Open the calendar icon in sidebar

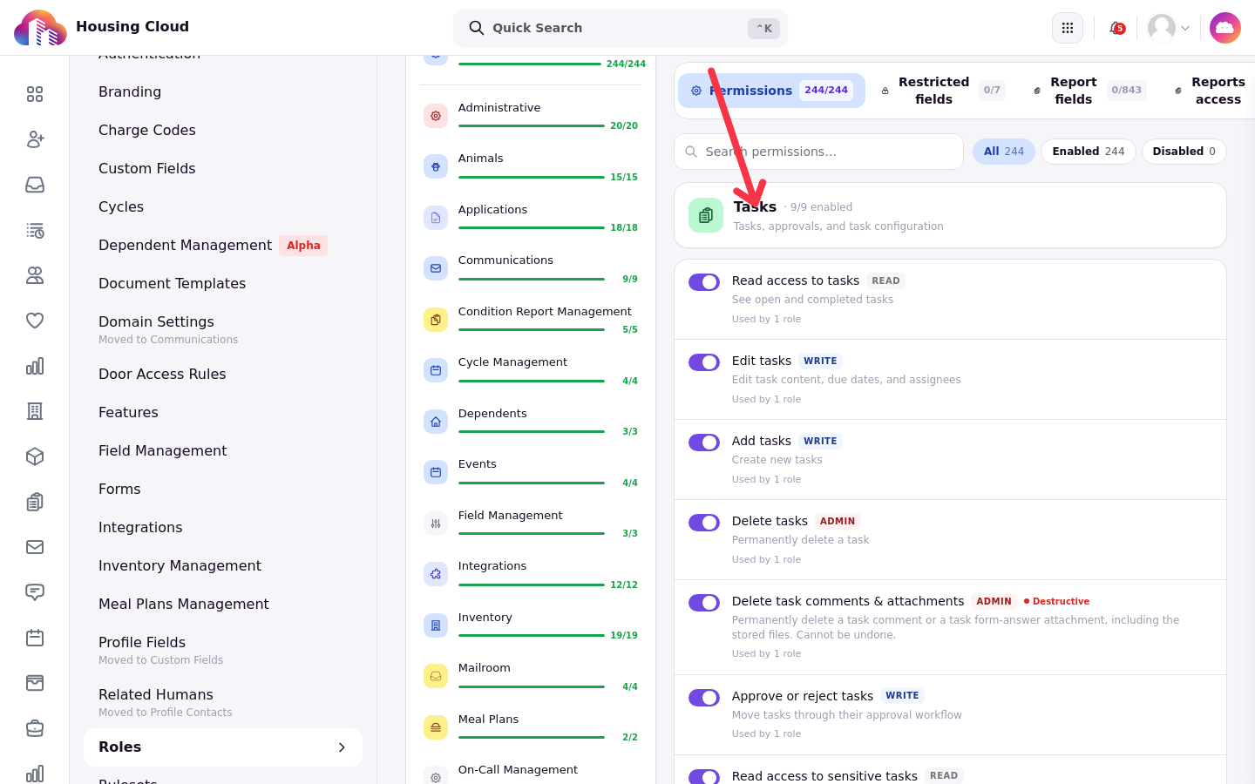(35, 638)
